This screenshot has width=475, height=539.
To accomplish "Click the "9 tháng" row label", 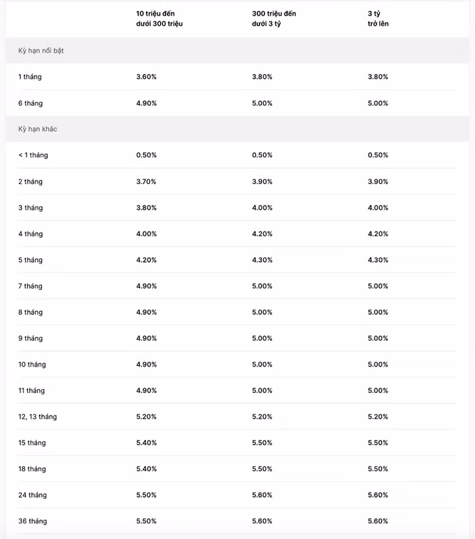I will [x=31, y=339].
